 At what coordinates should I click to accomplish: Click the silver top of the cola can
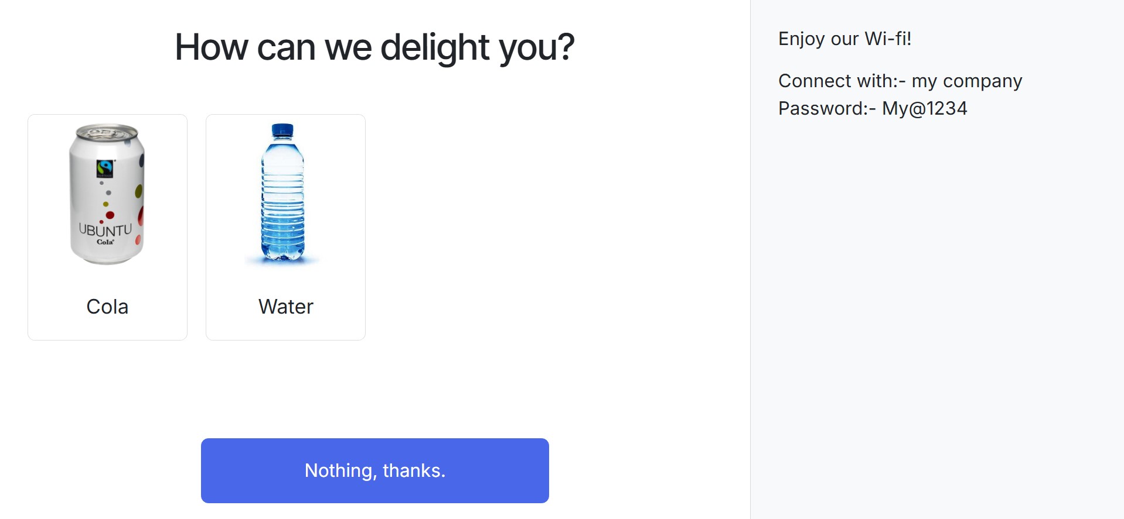[106, 131]
